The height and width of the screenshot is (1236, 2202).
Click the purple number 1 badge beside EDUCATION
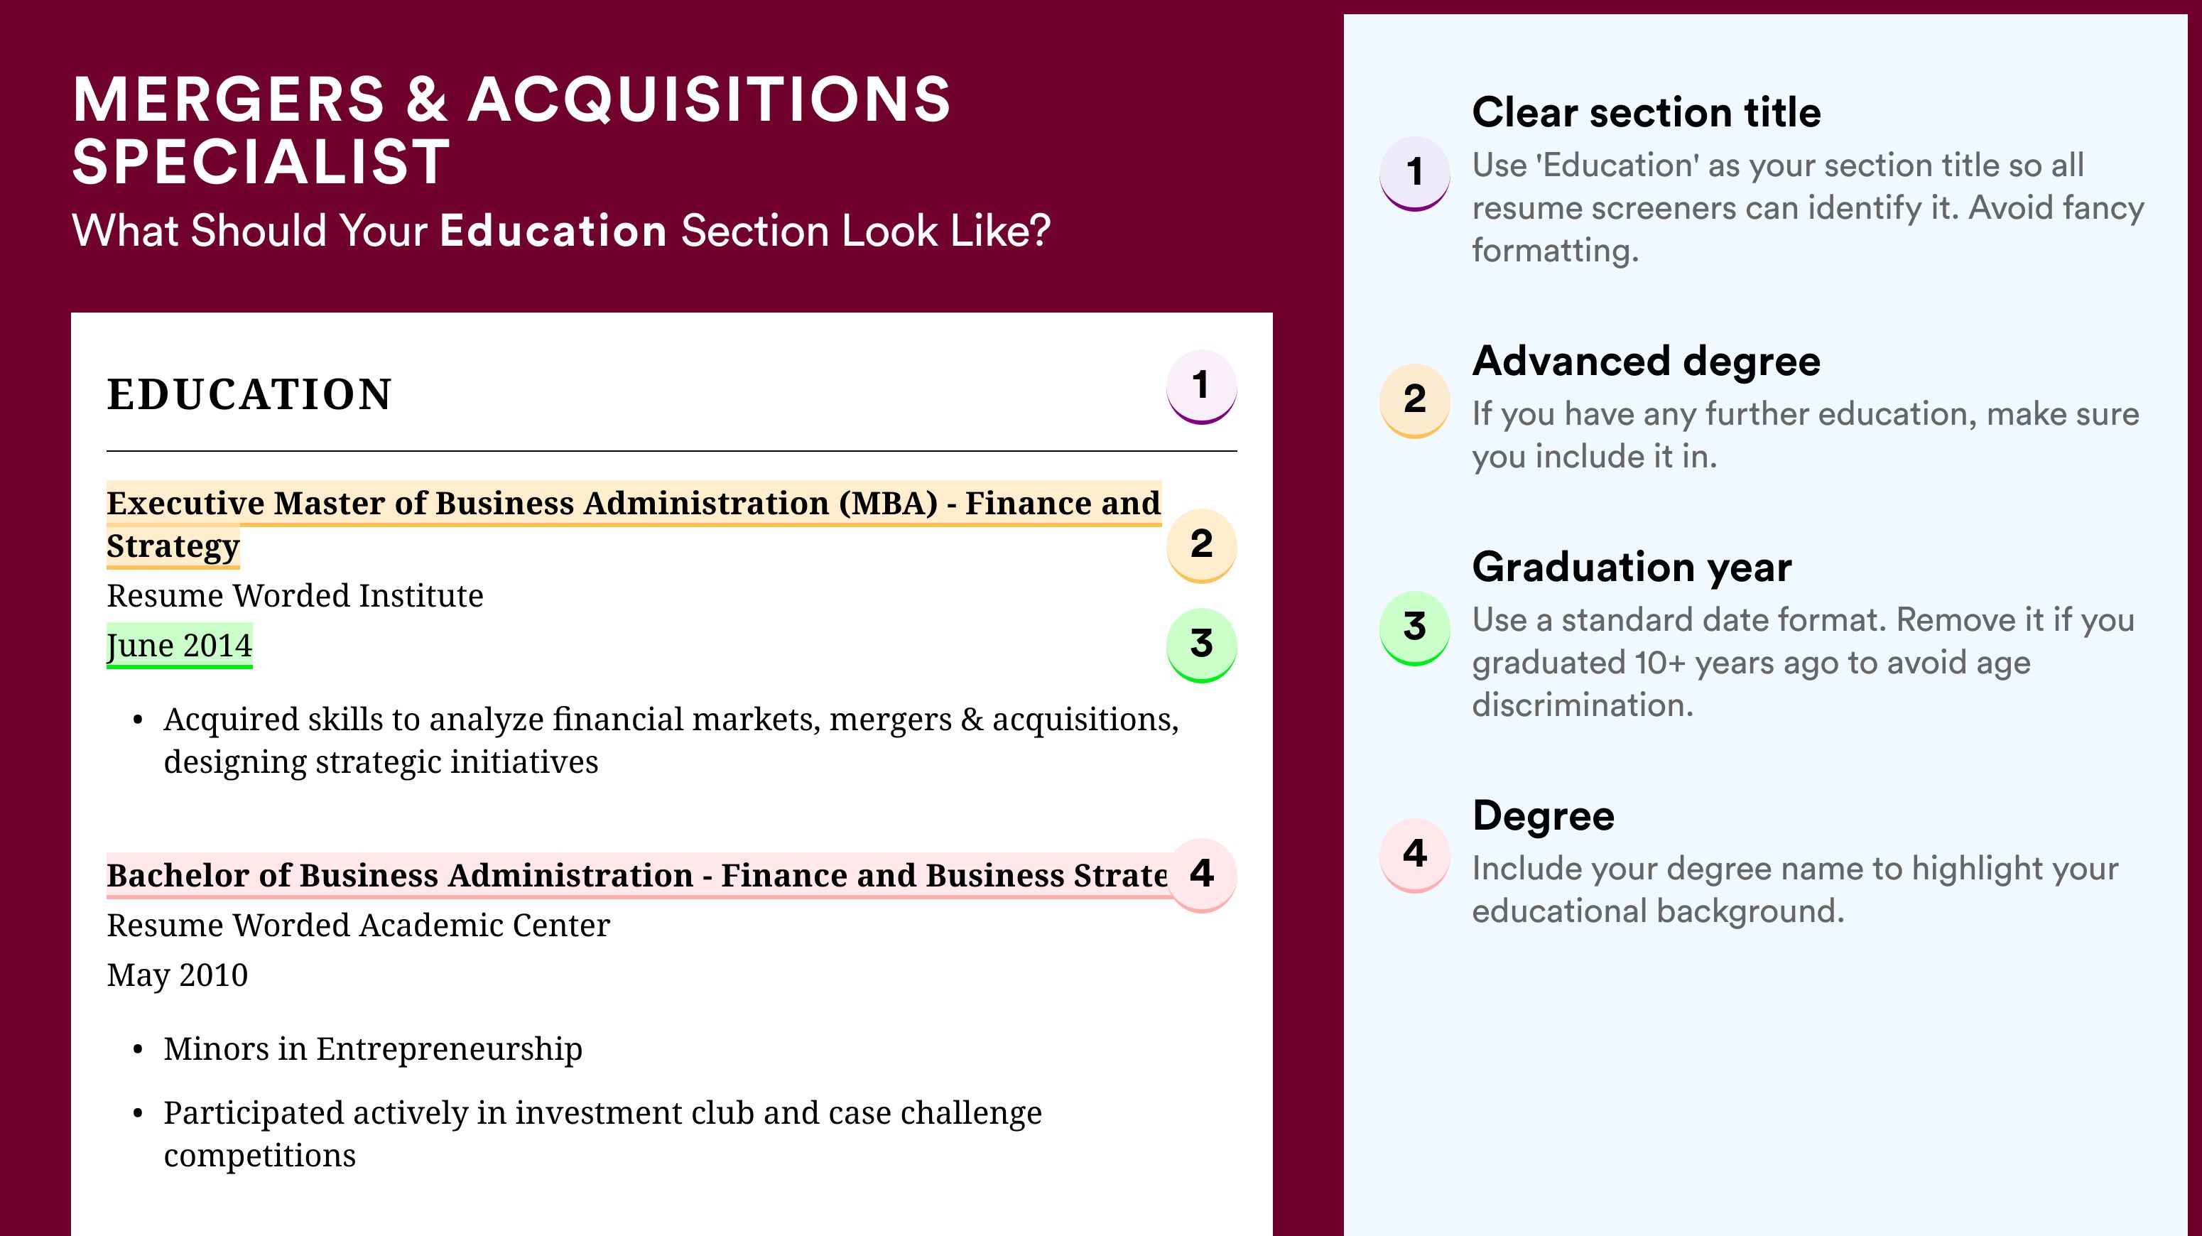click(x=1201, y=386)
